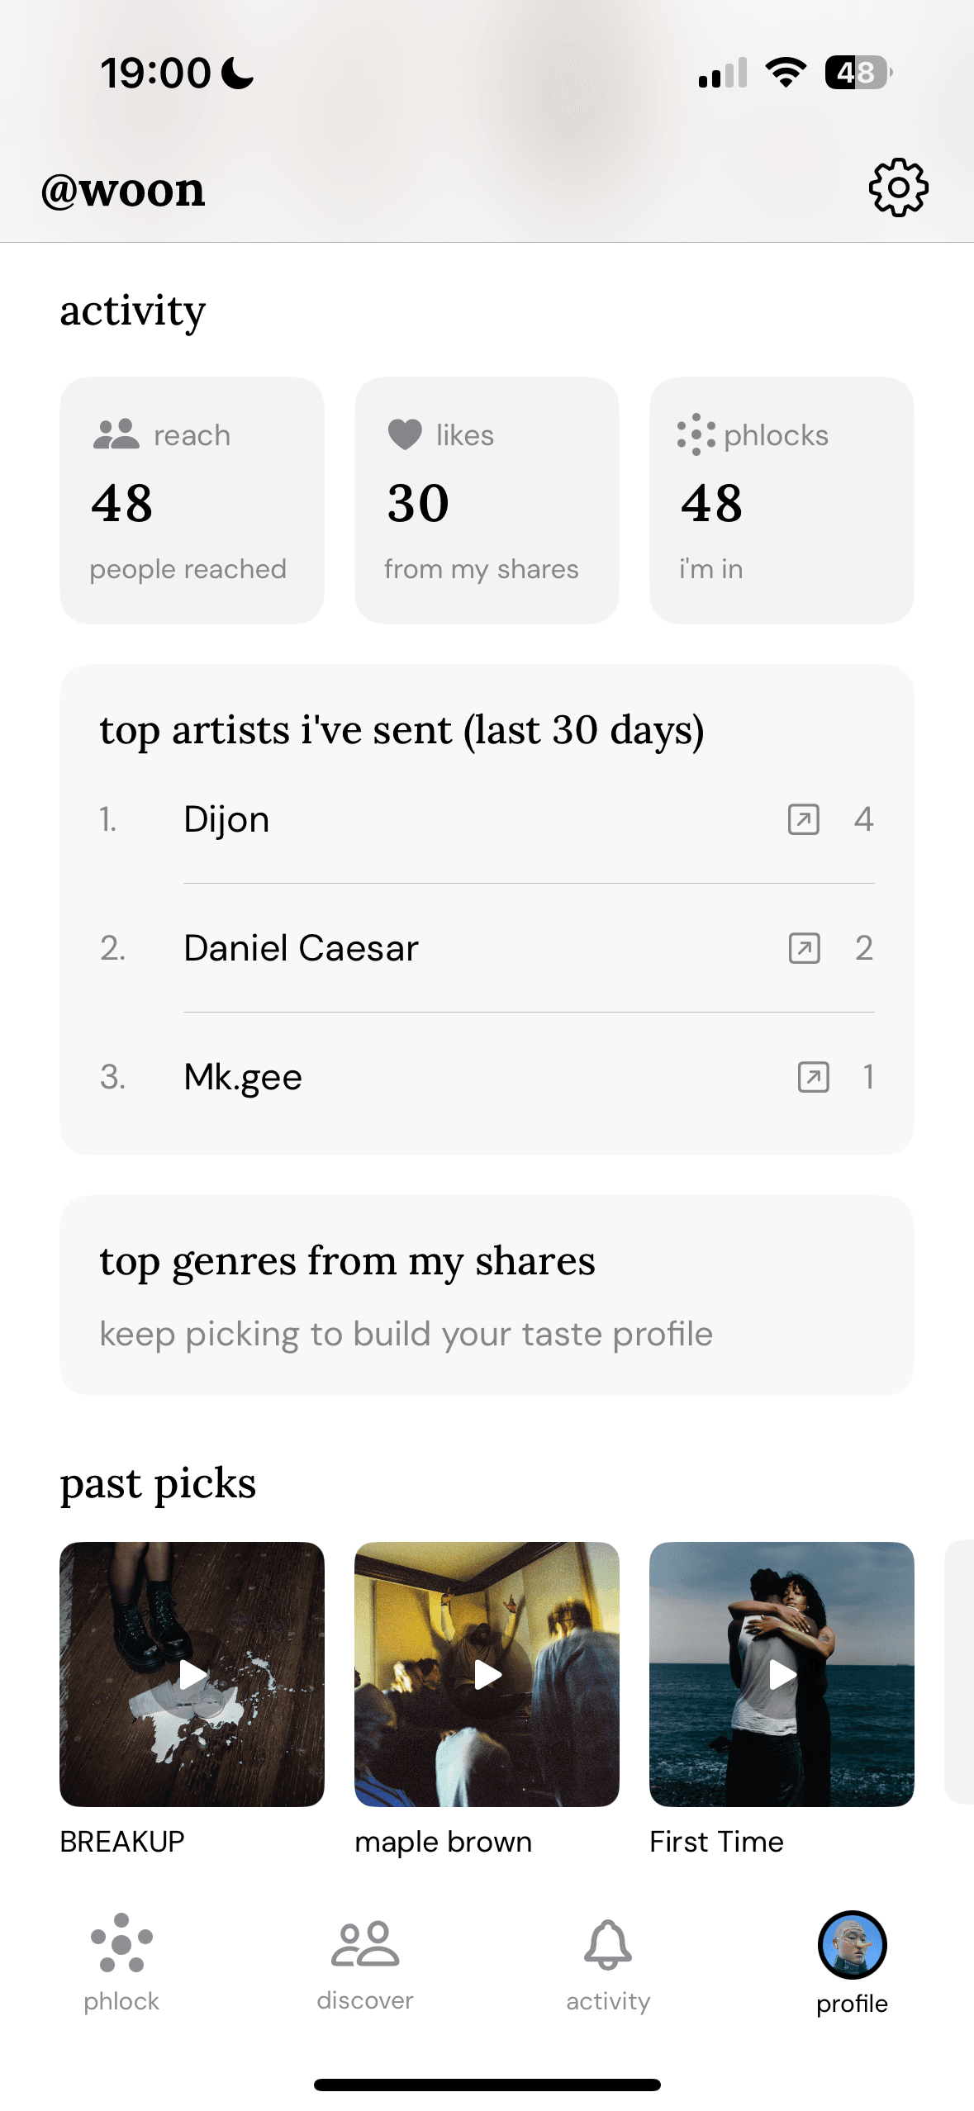Open settings via the gear icon

point(898,188)
